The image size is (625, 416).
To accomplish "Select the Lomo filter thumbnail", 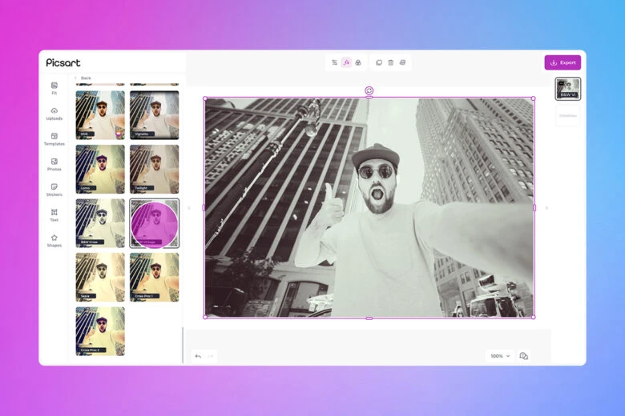I will pos(100,169).
